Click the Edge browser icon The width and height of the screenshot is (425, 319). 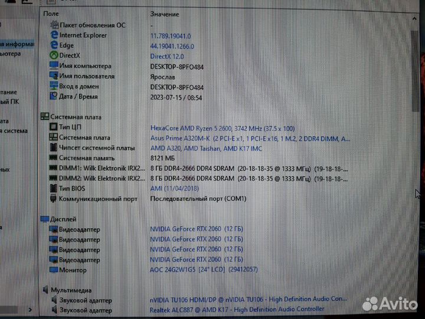(54, 45)
